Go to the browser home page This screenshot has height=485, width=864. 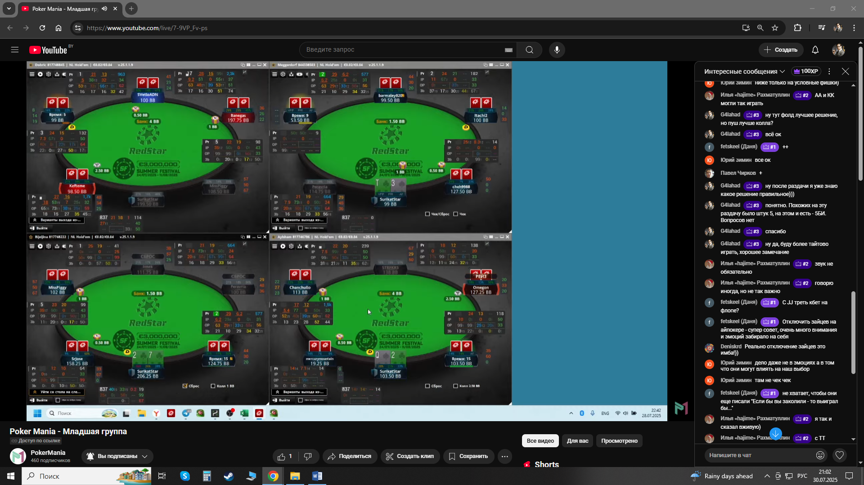pyautogui.click(x=58, y=28)
